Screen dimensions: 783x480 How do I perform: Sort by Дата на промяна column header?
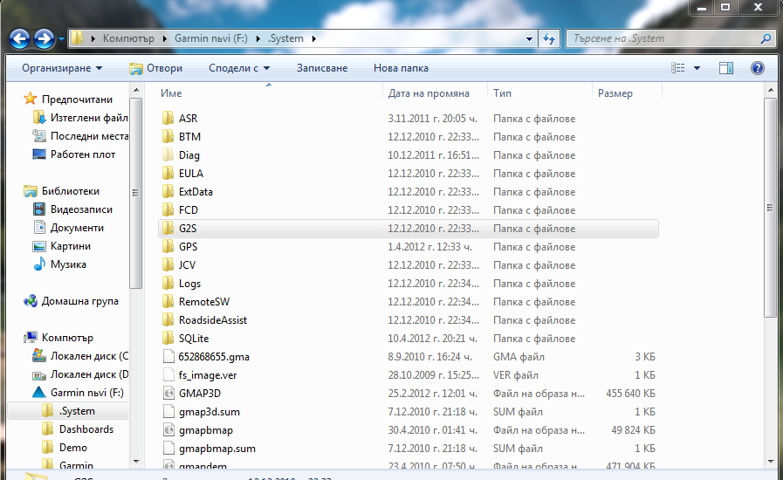click(x=429, y=93)
